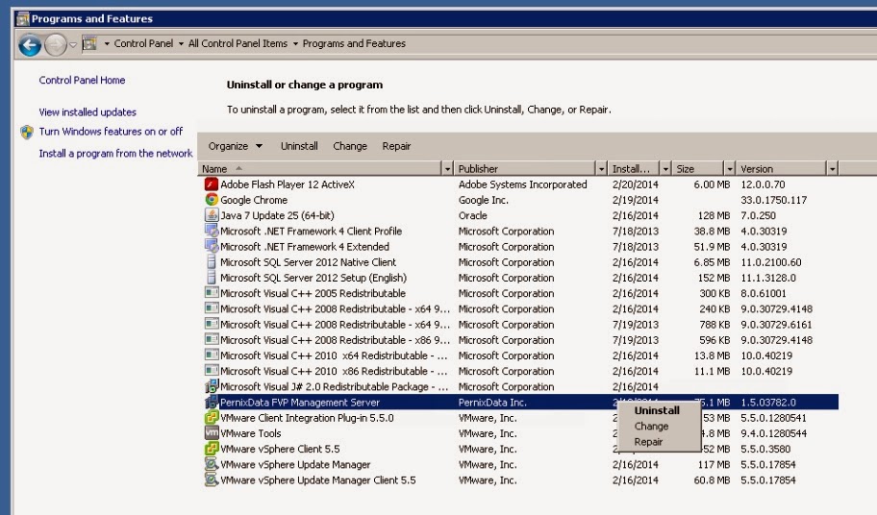
Task: Select Visual C++ 2008 x64 row sized 240 KB
Action: 520,308
